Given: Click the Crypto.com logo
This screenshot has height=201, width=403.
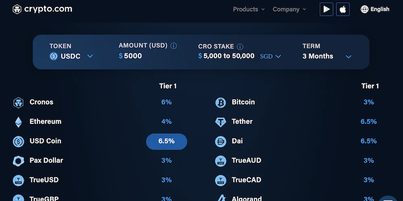Looking at the screenshot, I should 42,9.
